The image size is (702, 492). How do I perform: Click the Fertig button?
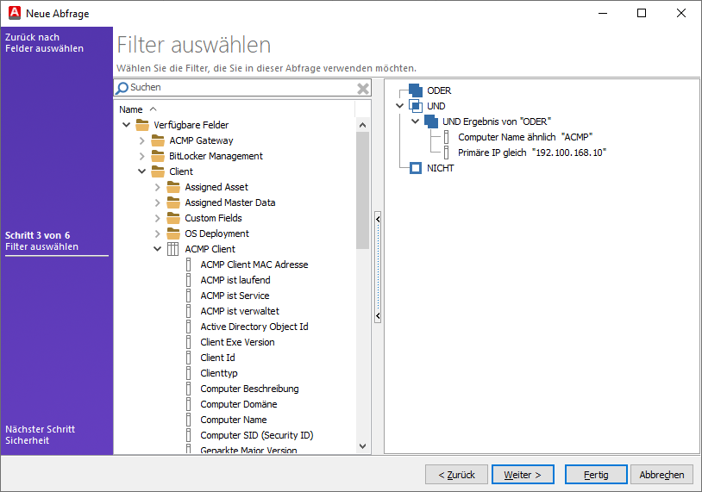[596, 475]
